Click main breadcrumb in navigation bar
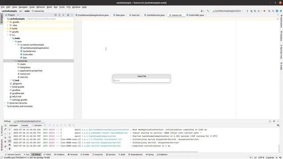 point(27,11)
